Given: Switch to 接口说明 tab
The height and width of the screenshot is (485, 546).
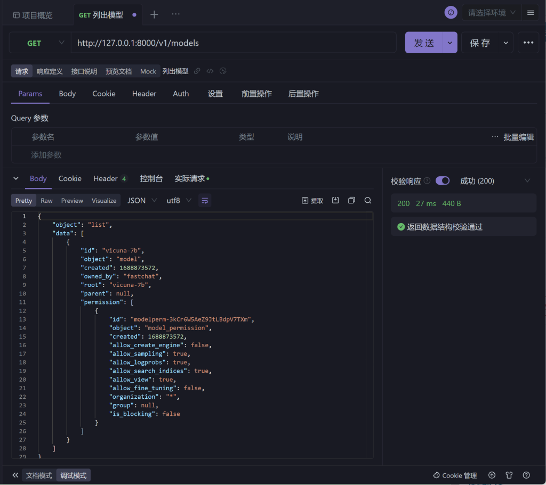Looking at the screenshot, I should 84,71.
